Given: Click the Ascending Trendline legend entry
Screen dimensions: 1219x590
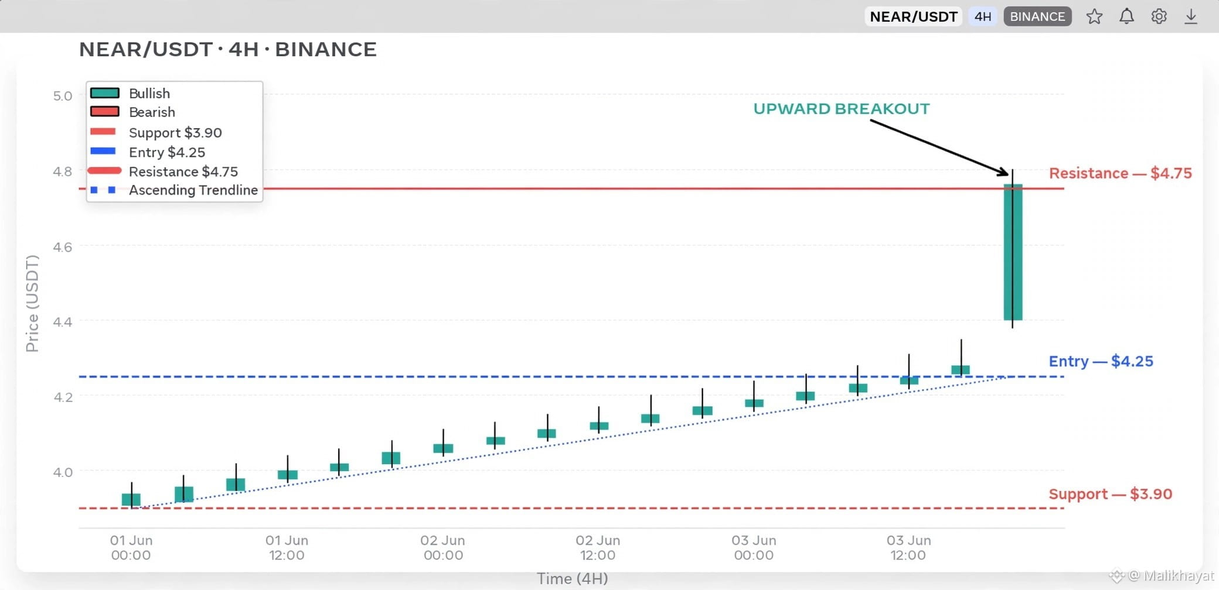Looking at the screenshot, I should [x=174, y=190].
